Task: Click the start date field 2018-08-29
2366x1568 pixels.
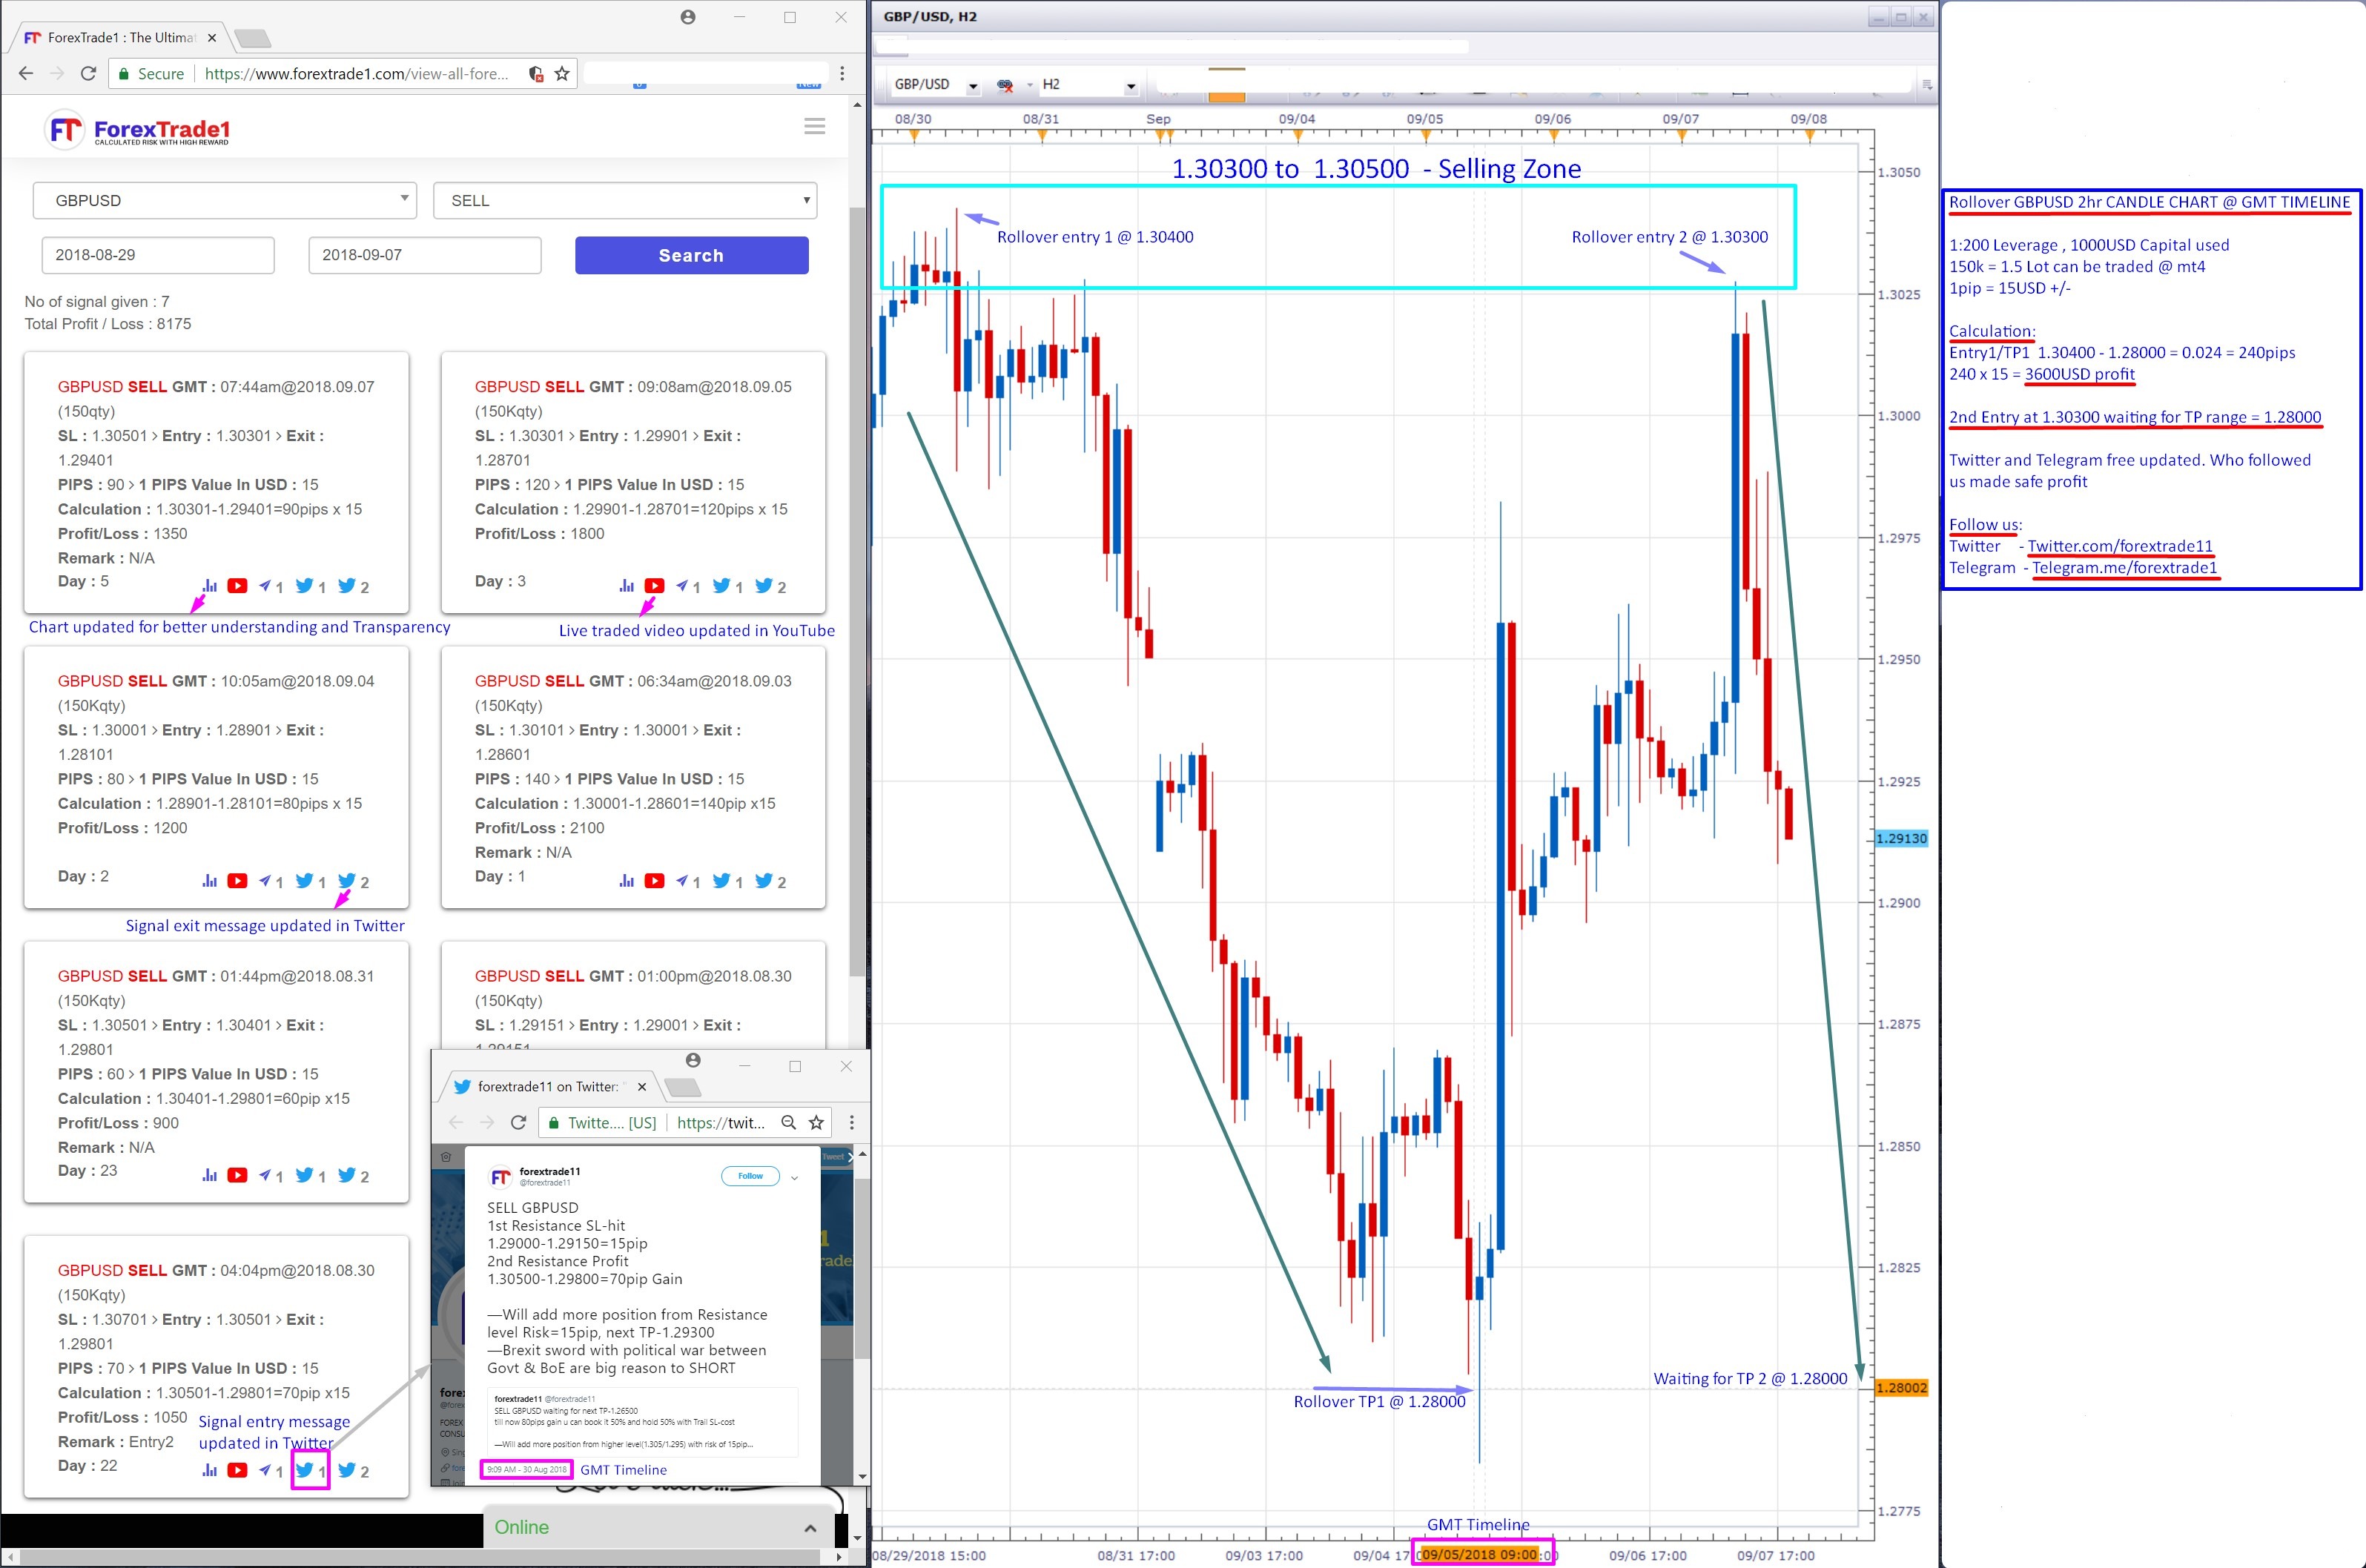Action: pos(158,255)
